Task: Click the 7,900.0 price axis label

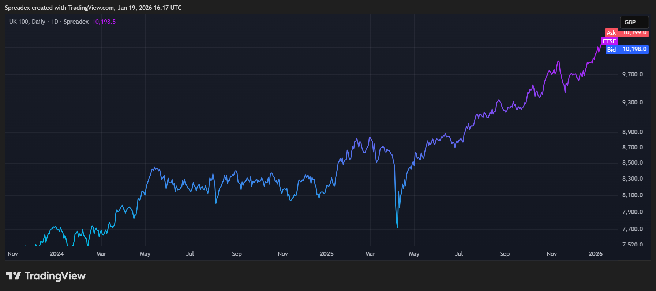Action: tap(633, 212)
